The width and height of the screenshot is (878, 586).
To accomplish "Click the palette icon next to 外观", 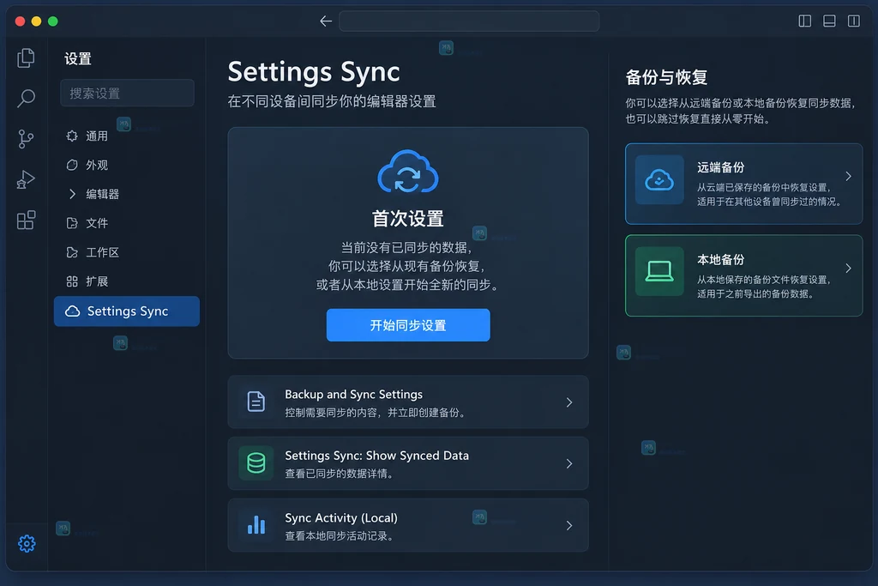I will point(72,165).
